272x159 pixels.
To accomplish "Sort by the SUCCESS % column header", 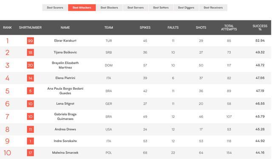I will (260, 28).
